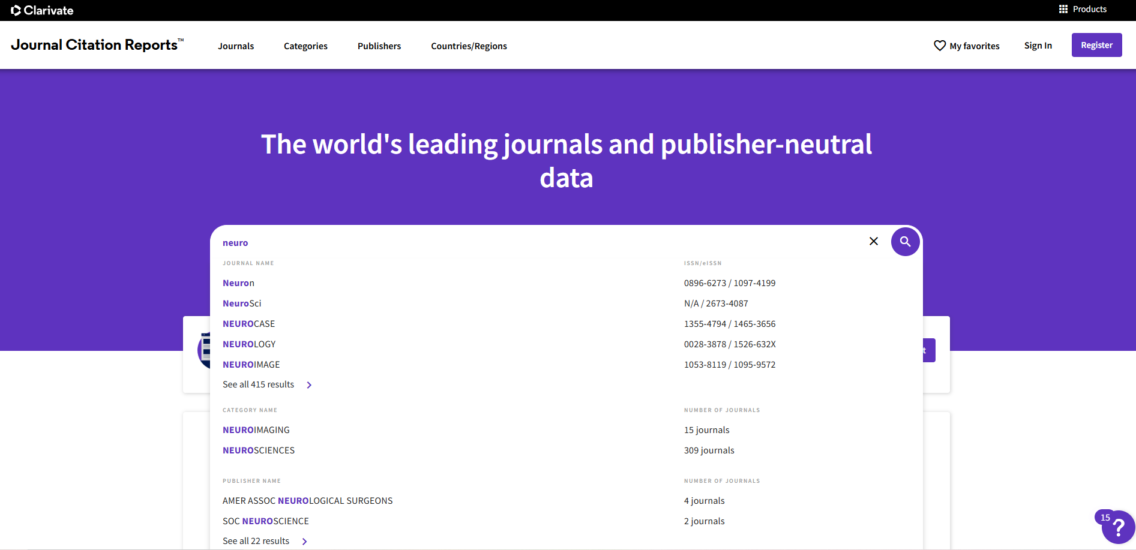Click the My favorites label
The width and height of the screenshot is (1136, 550).
(975, 46)
